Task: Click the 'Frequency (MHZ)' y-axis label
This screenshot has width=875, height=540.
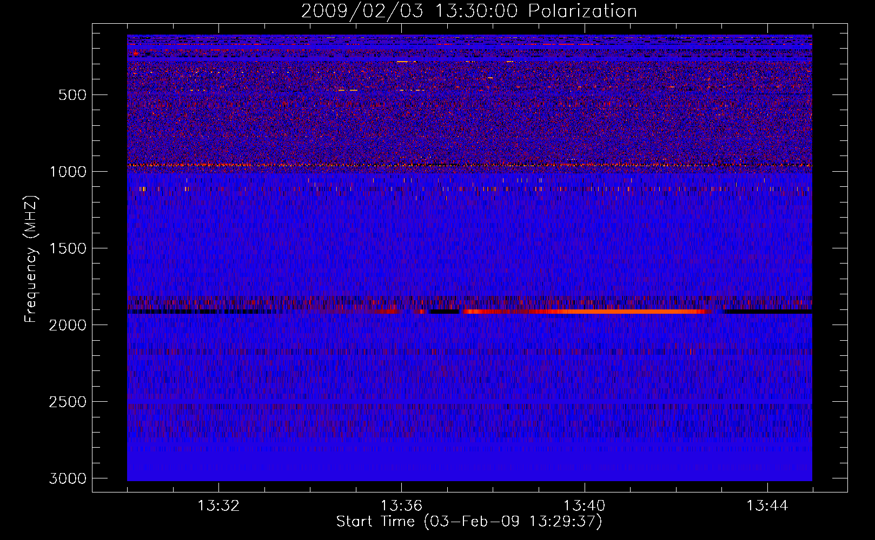Action: click(31, 259)
